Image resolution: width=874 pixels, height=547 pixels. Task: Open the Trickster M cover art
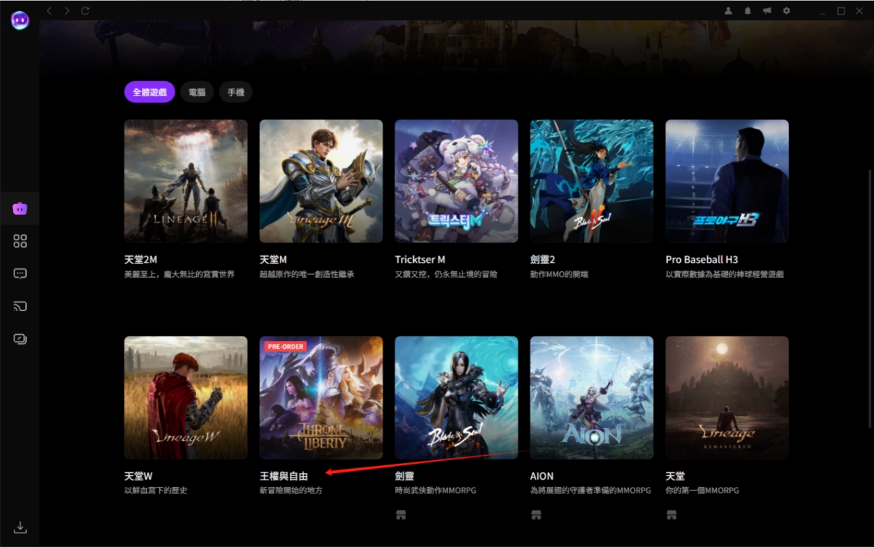457,181
